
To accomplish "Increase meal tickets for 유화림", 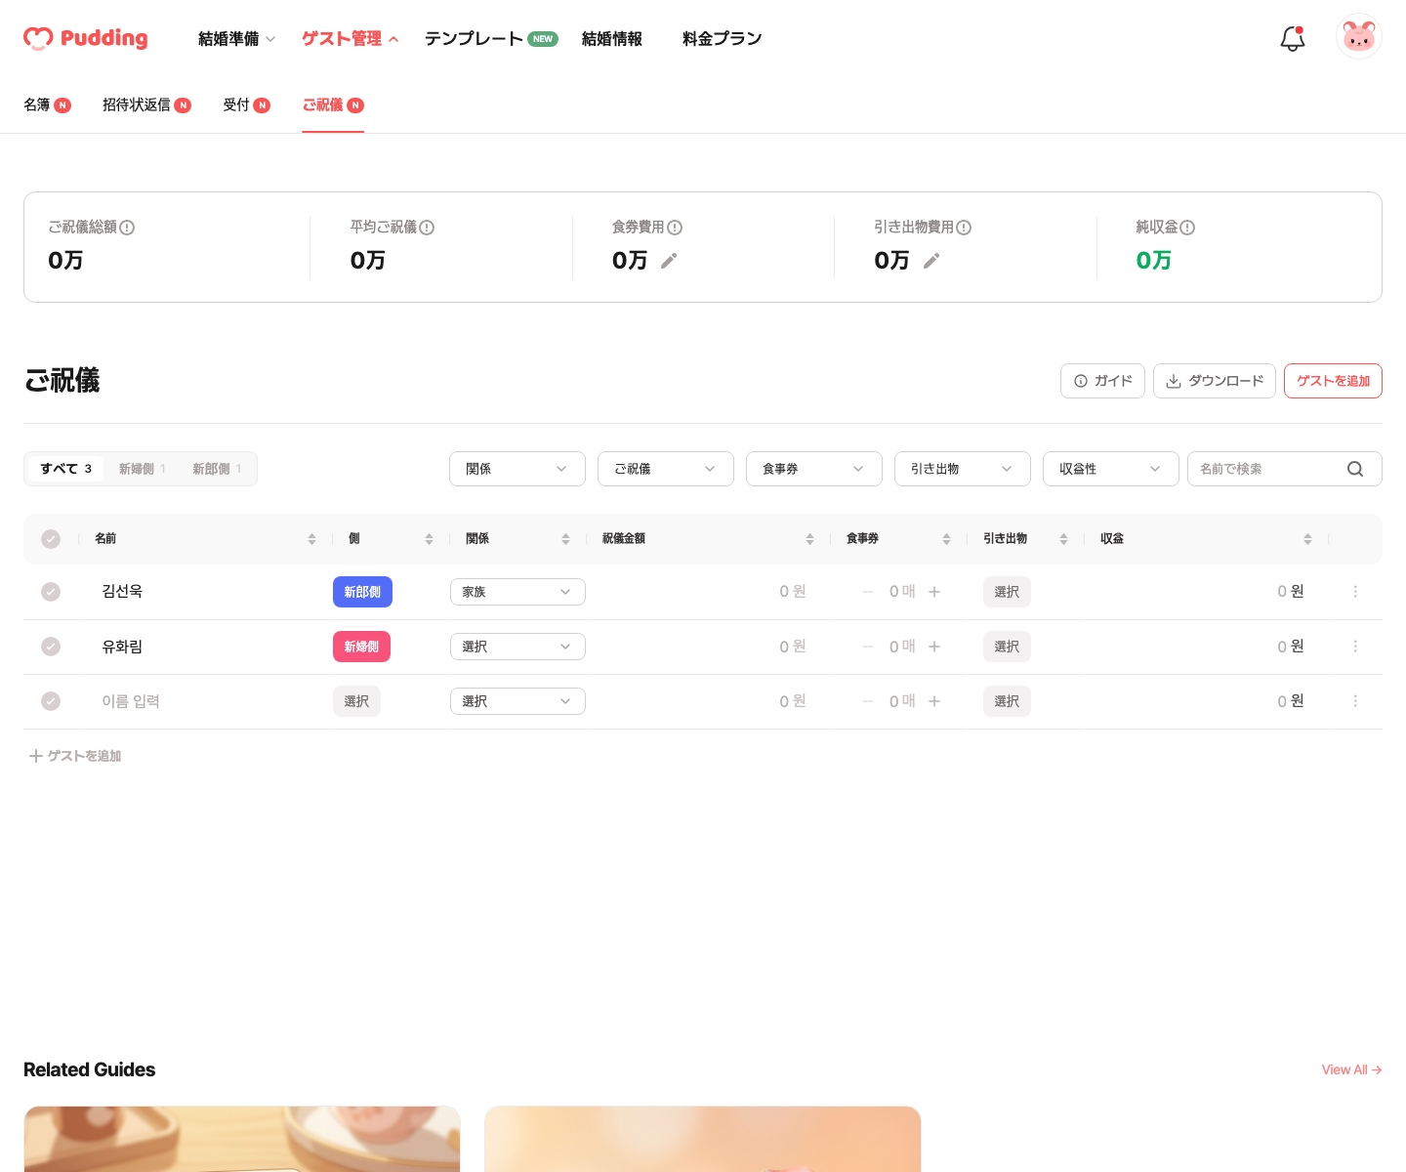I will (x=934, y=647).
